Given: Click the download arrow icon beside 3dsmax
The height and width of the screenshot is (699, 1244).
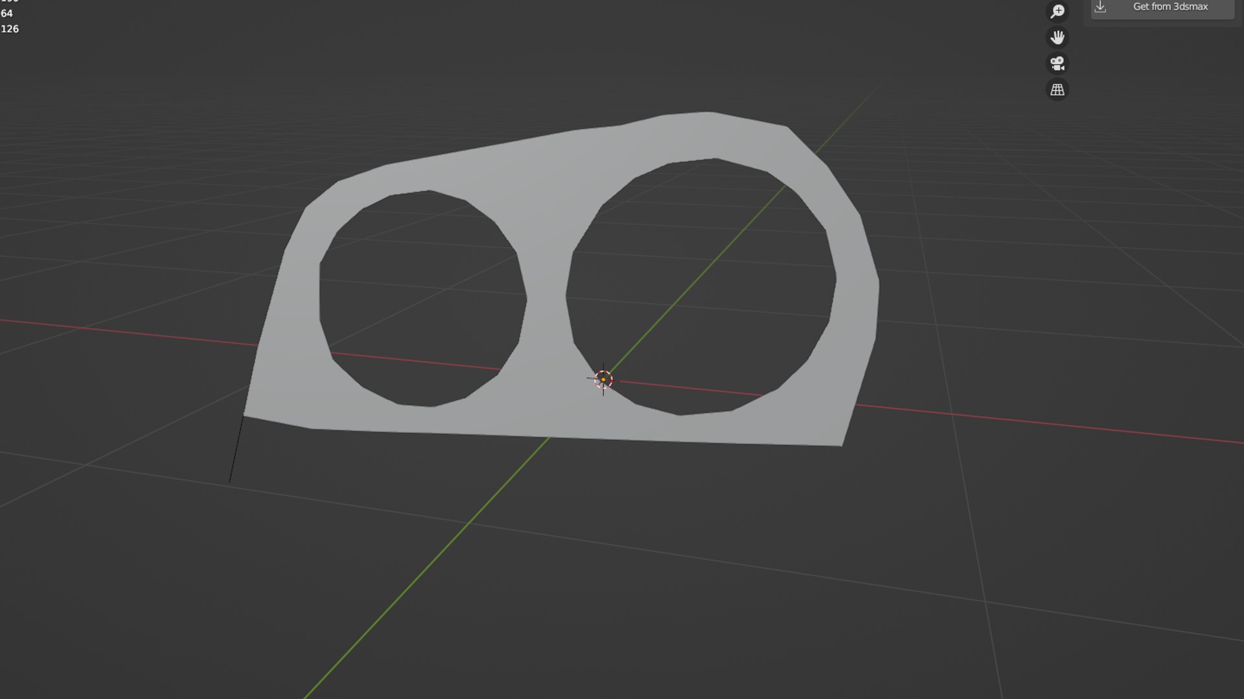Looking at the screenshot, I should [1100, 7].
